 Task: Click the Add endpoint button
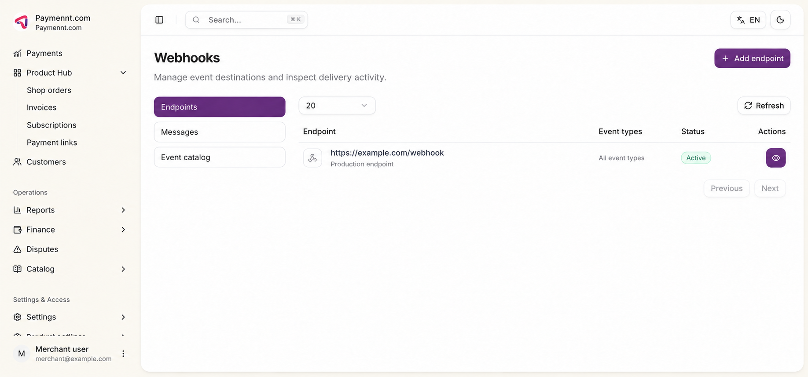752,58
